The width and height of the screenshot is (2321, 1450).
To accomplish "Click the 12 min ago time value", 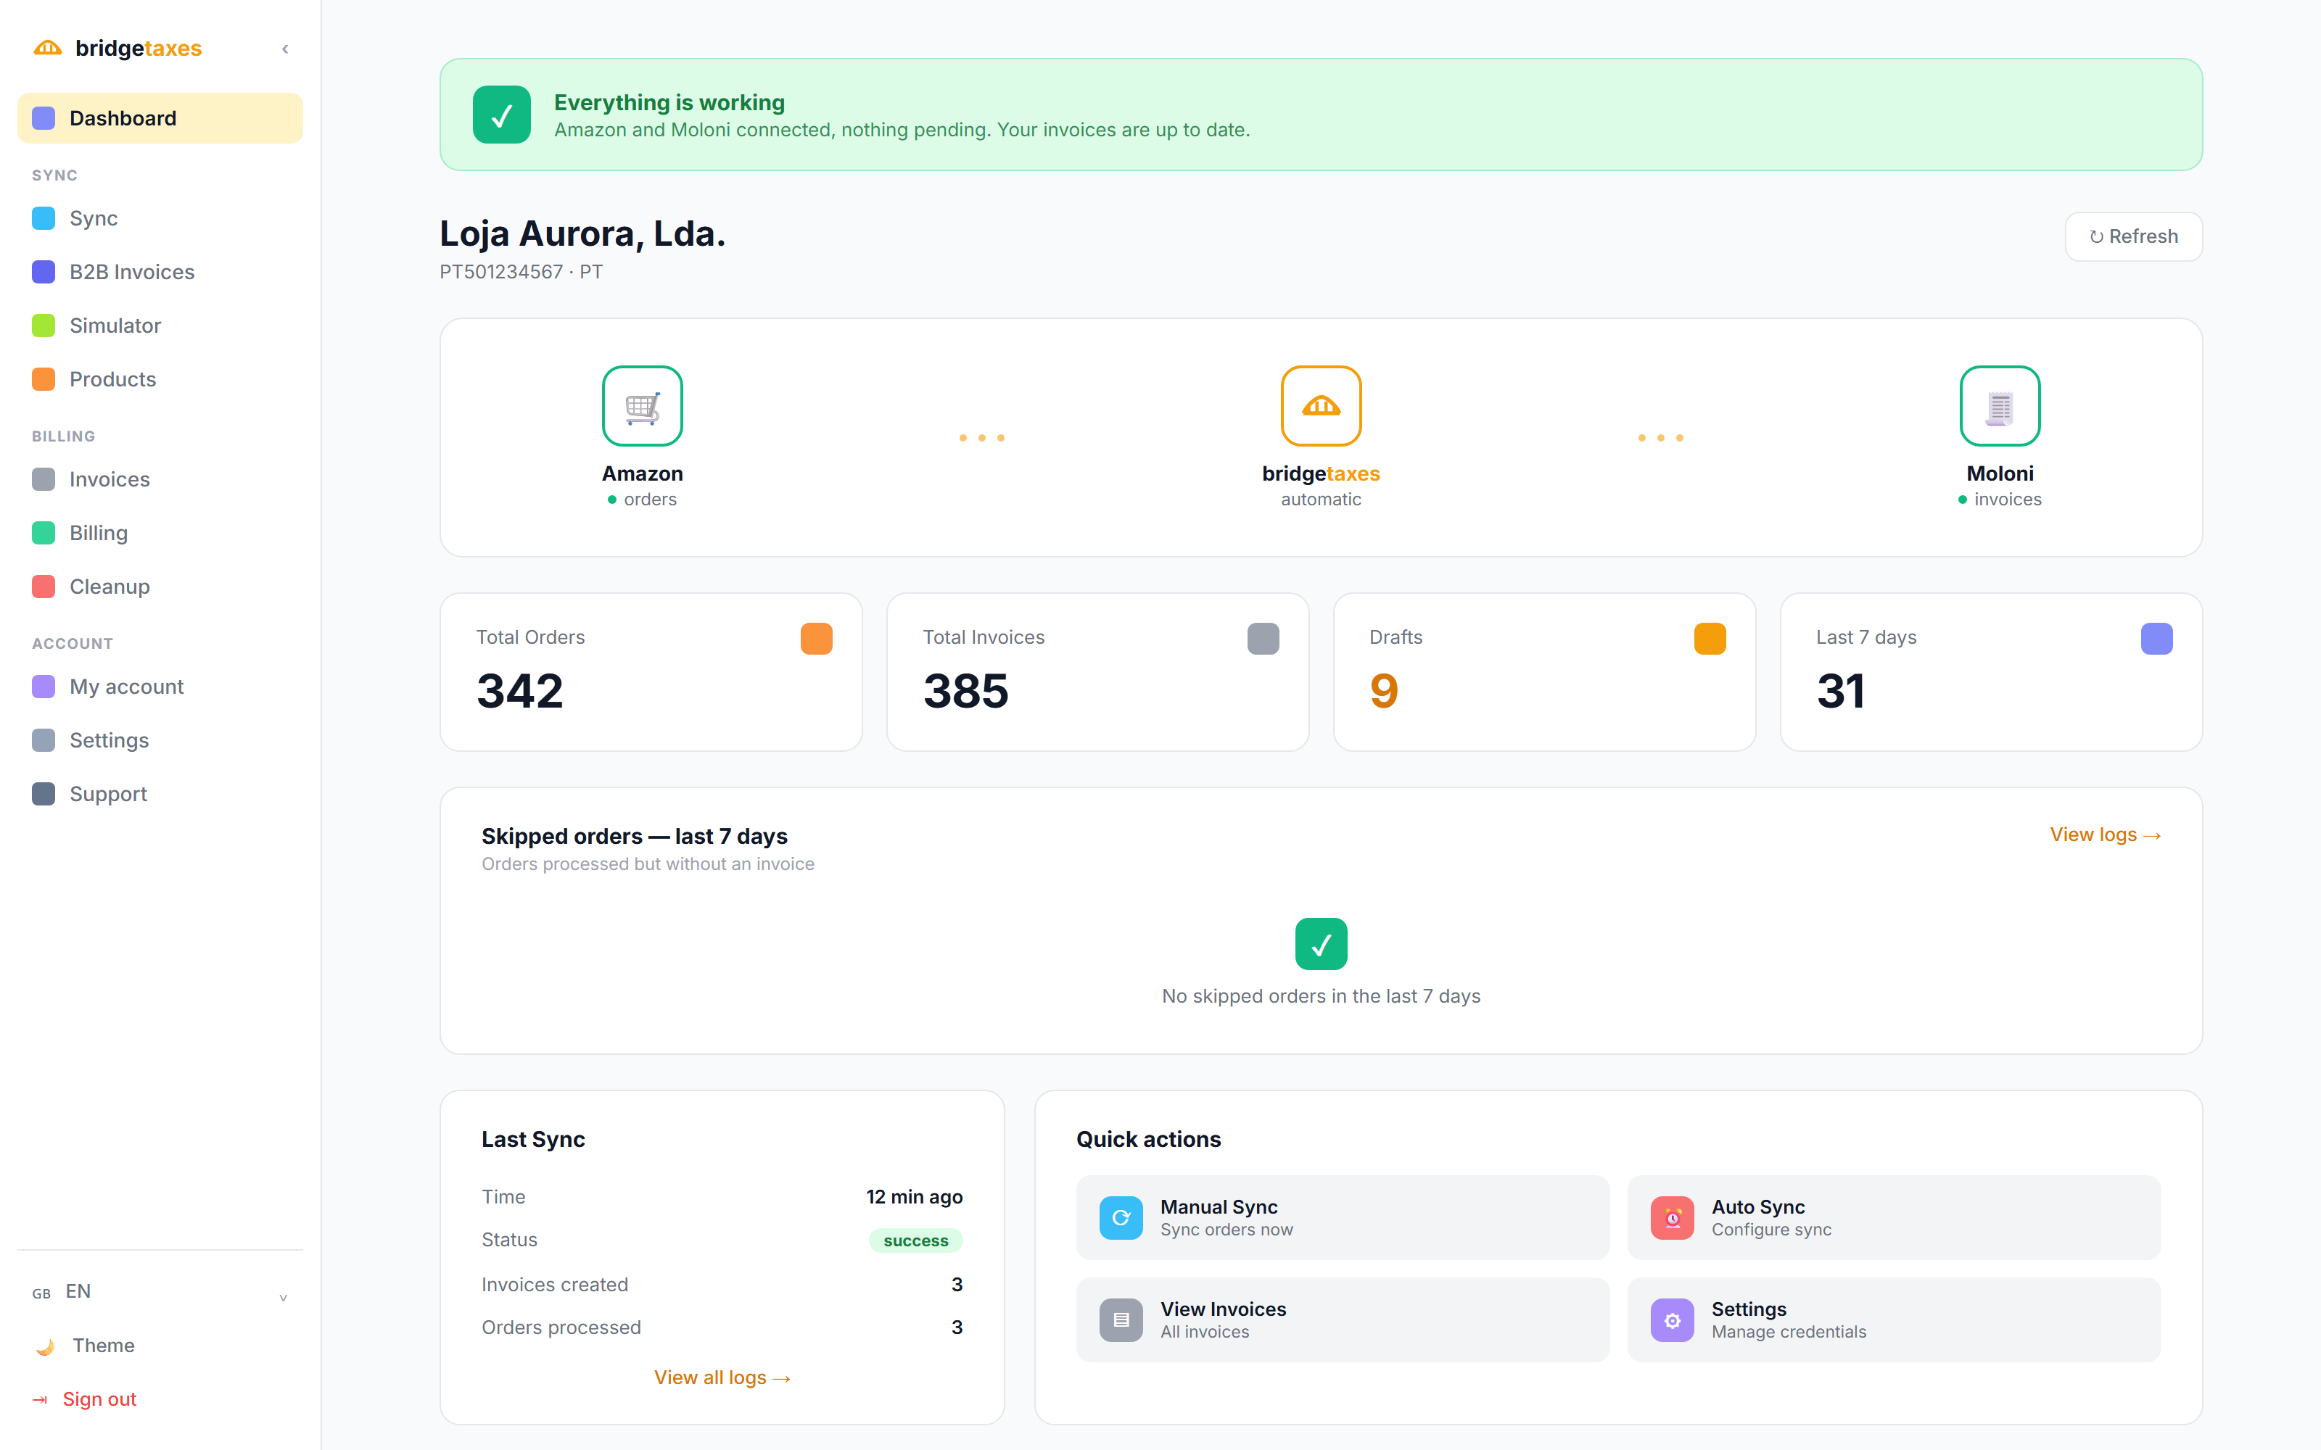I will click(914, 1196).
